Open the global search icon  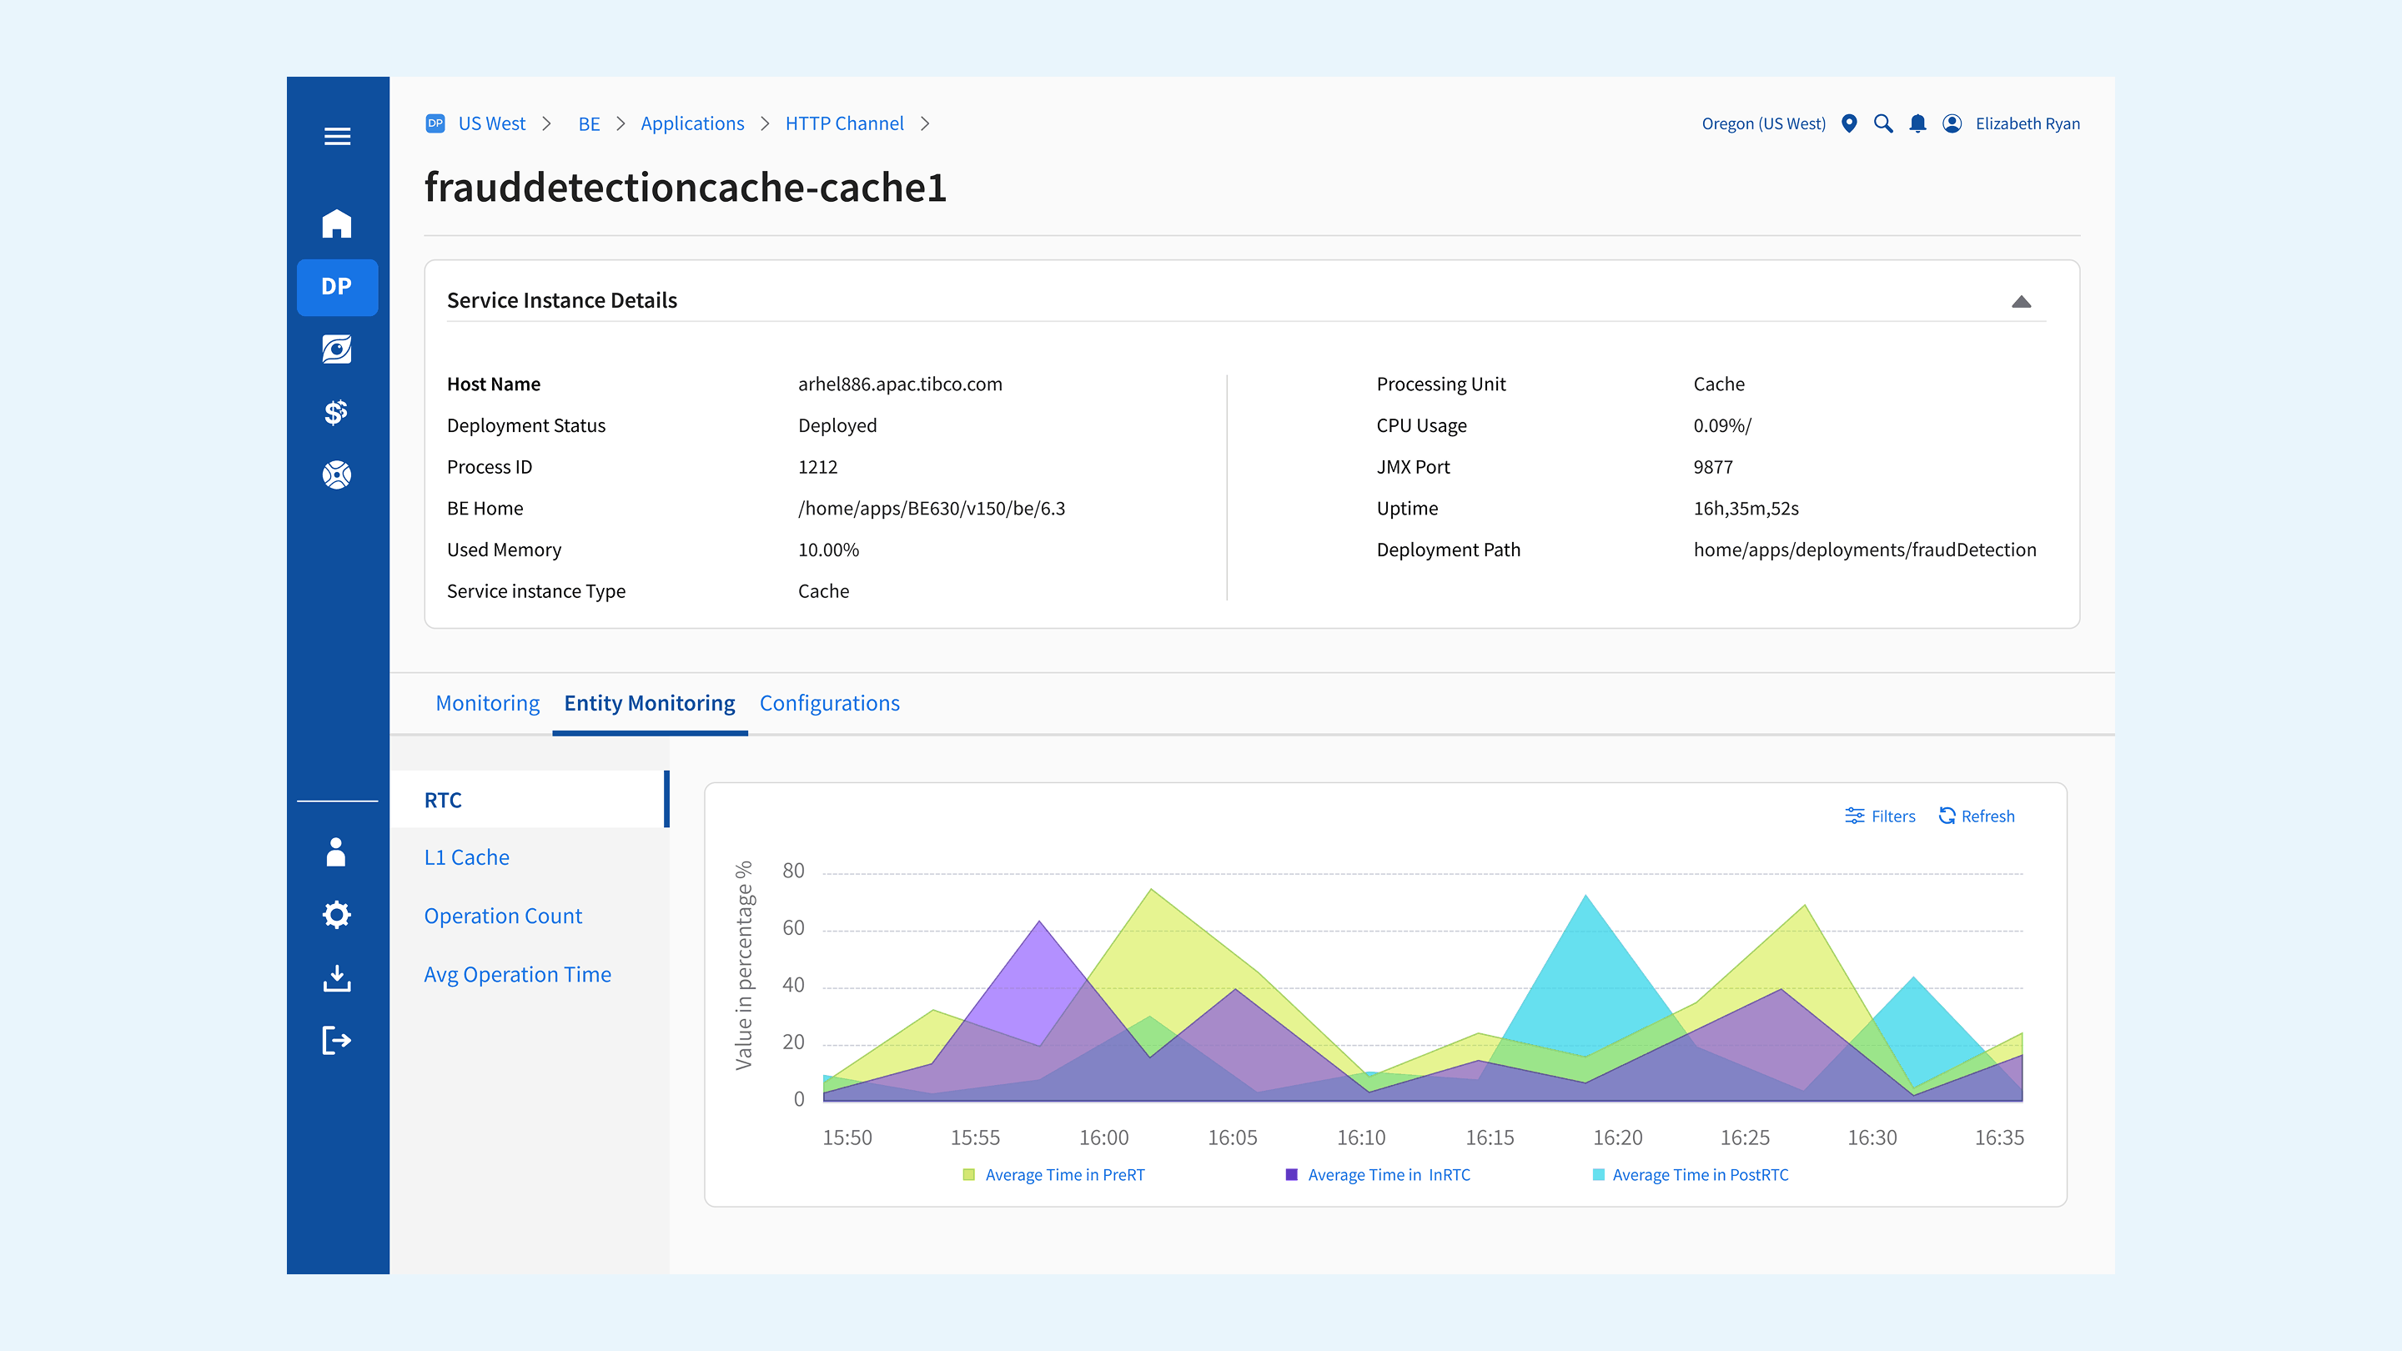click(1883, 123)
